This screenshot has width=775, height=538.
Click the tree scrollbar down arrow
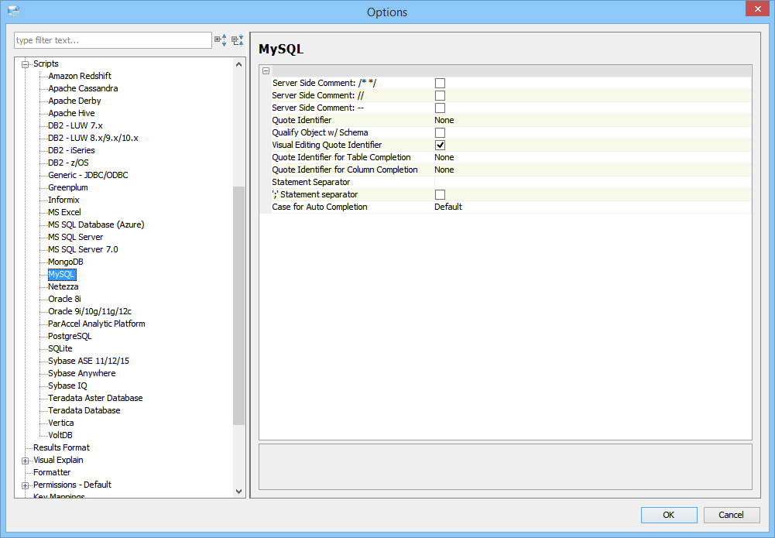238,491
